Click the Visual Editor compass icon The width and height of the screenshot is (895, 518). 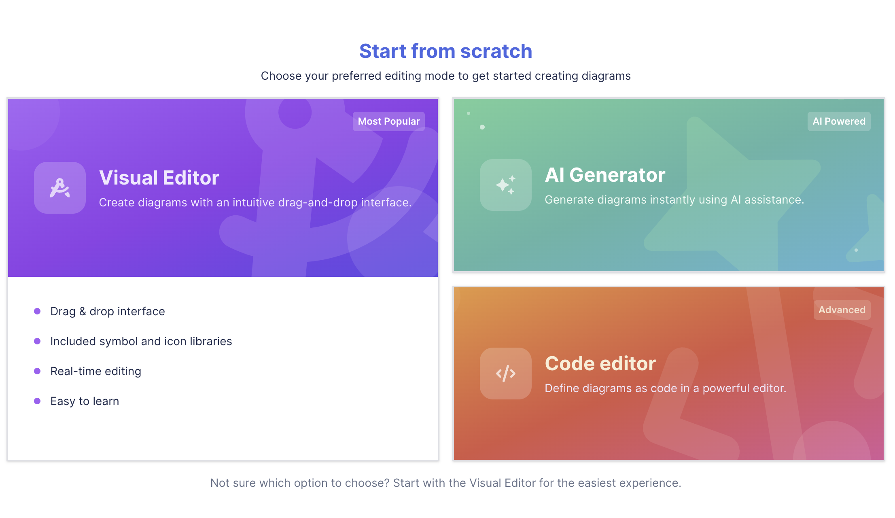coord(60,188)
